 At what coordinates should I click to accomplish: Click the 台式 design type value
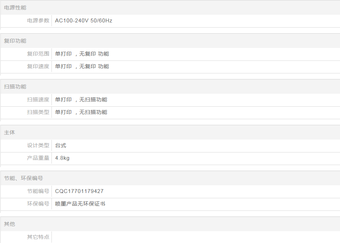coord(61,145)
